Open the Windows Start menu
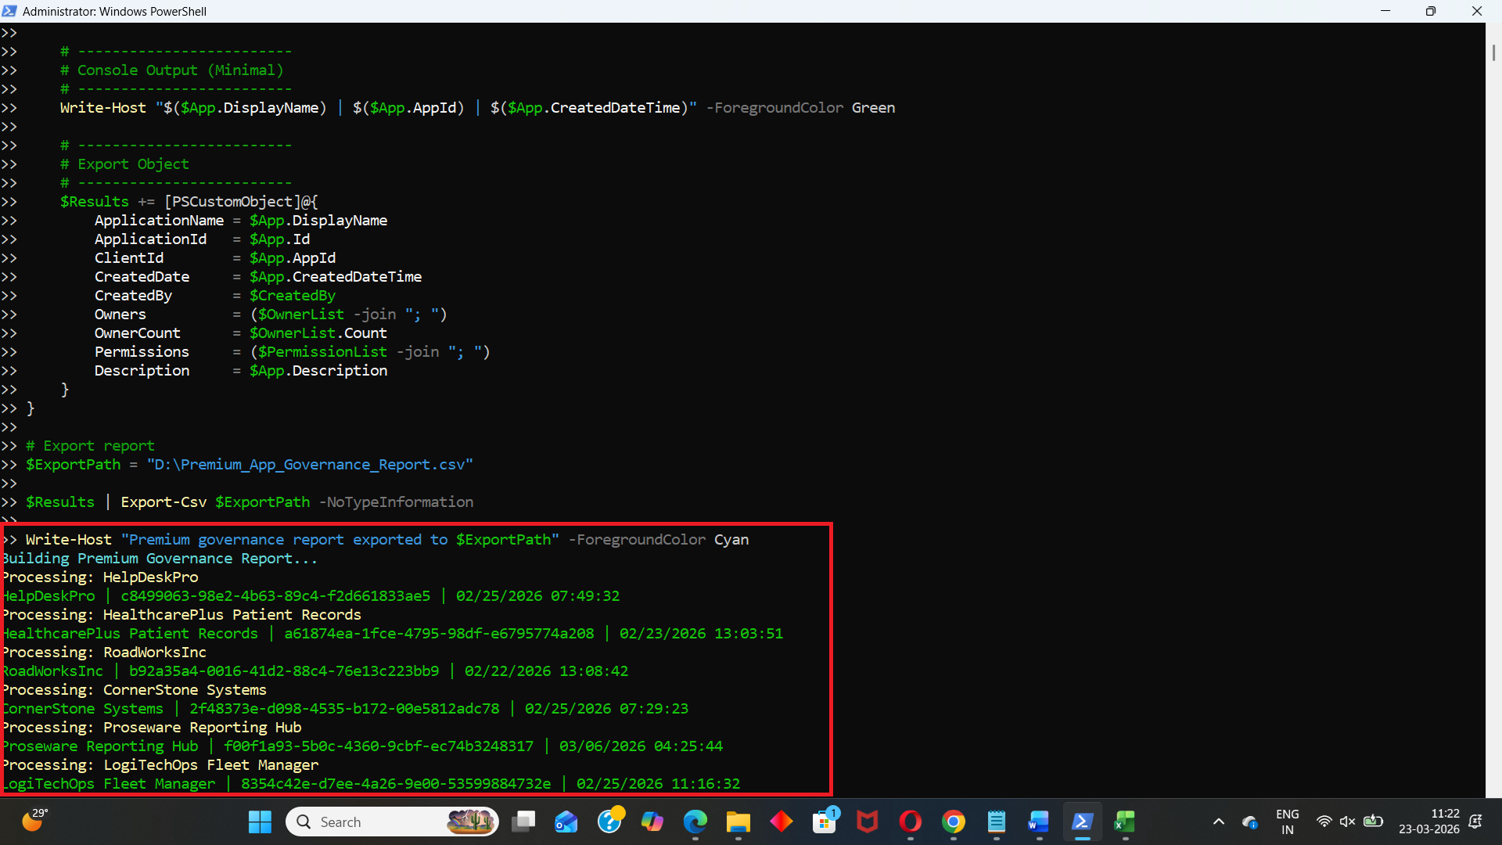This screenshot has width=1502, height=845. pos(260,822)
